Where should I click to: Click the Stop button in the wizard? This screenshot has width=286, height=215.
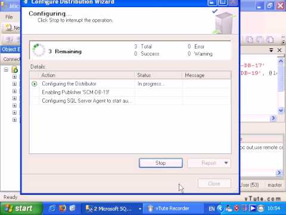coord(161,163)
